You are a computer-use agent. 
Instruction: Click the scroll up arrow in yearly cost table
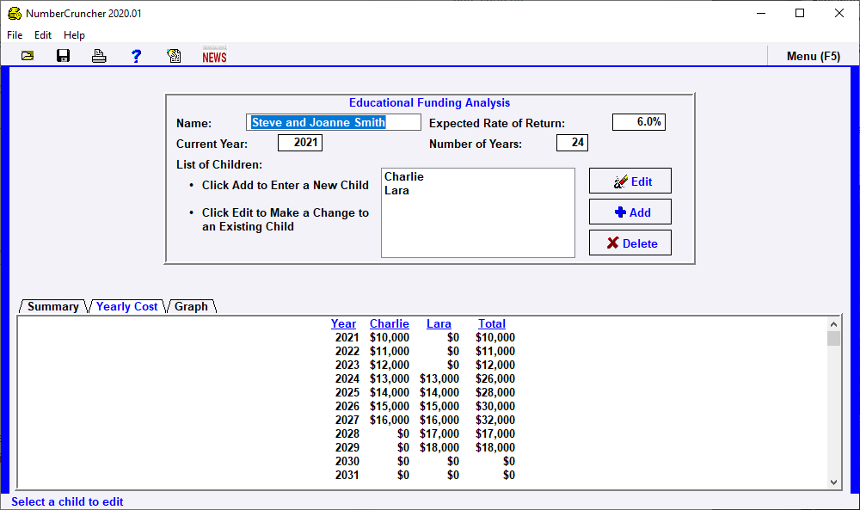(833, 324)
